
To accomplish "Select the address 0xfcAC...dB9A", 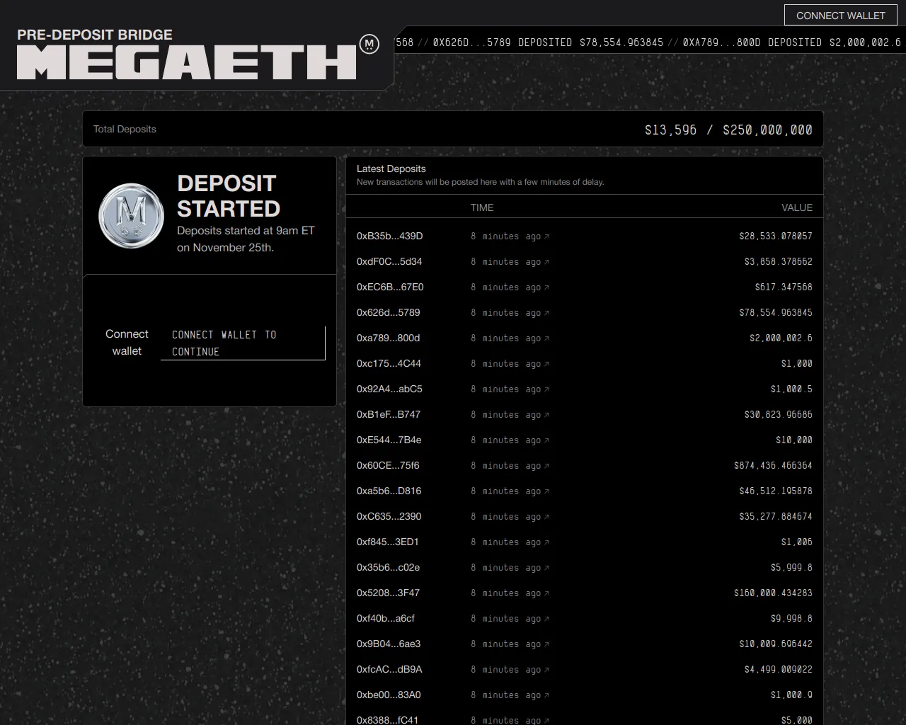I will tap(389, 669).
